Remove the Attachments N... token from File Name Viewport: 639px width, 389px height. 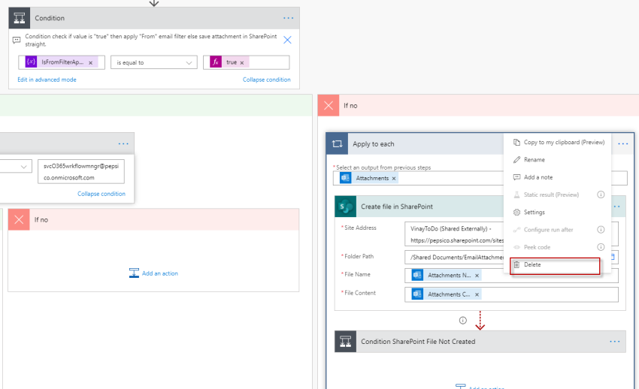click(x=477, y=276)
